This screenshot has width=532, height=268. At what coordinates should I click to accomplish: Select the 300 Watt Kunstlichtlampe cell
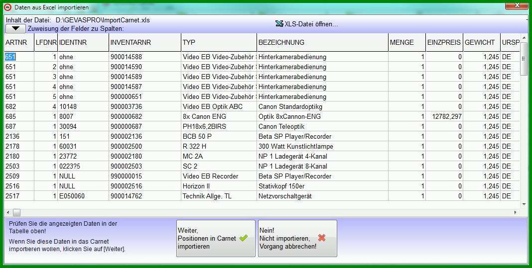point(323,146)
